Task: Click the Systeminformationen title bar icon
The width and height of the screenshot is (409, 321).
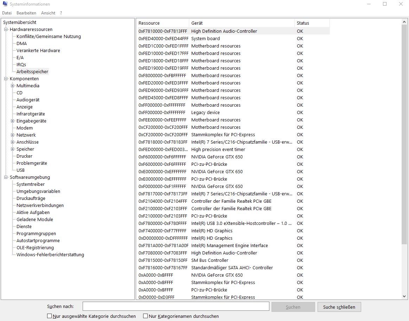Action: coord(5,4)
